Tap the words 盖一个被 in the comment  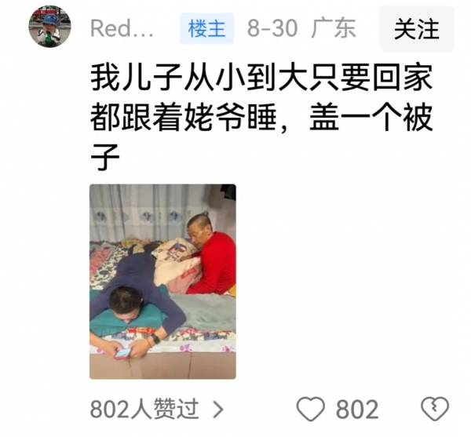point(371,118)
